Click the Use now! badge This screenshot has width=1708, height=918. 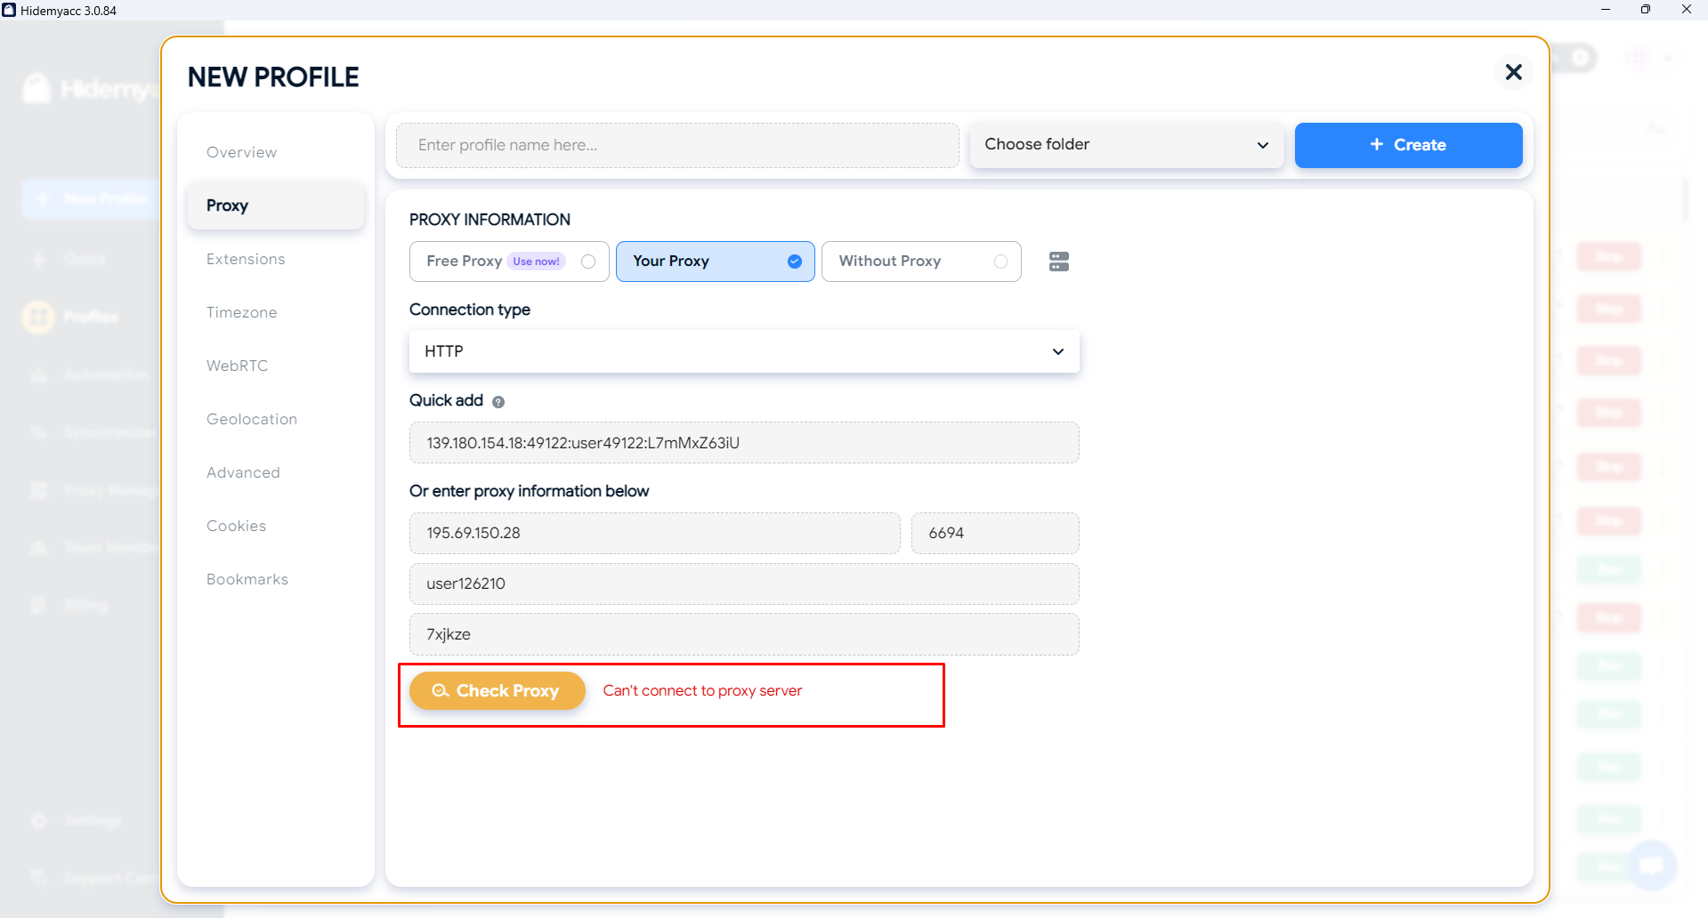[x=536, y=262]
